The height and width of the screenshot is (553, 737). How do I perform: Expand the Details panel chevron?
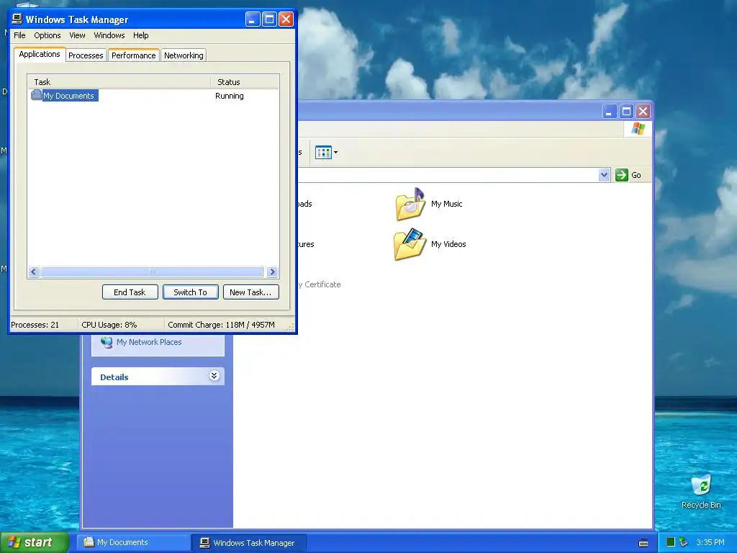pos(214,376)
